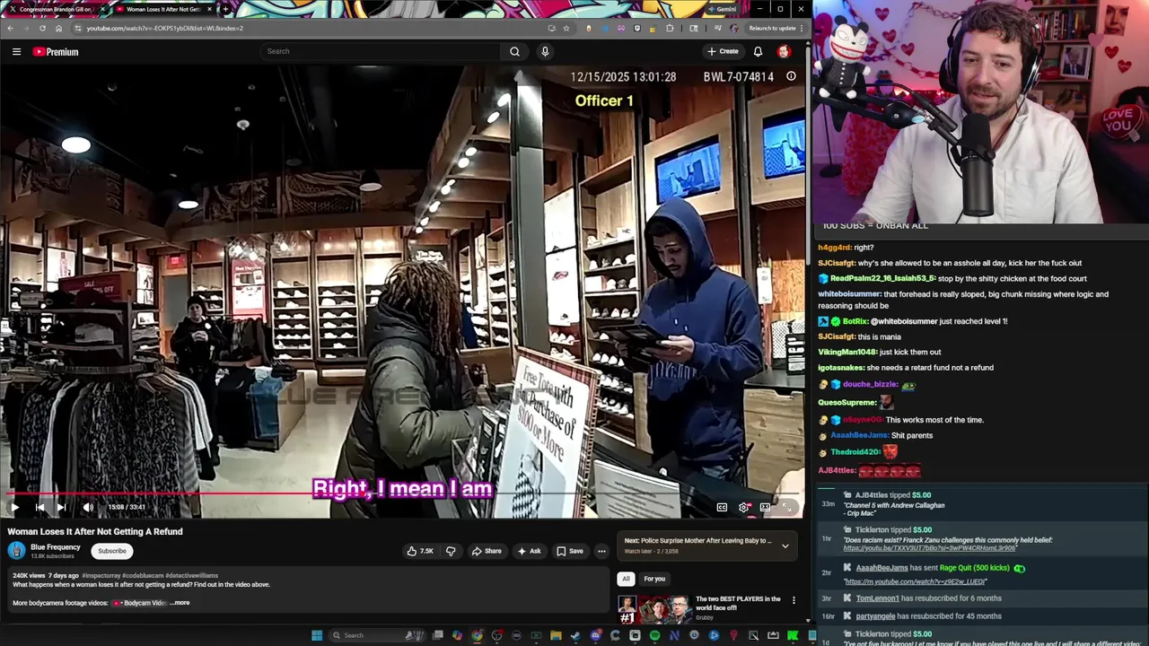The width and height of the screenshot is (1149, 646).
Task: Skip to the next playlist video
Action: click(x=61, y=507)
